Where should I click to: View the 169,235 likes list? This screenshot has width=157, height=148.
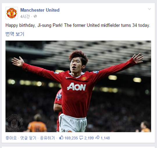point(71,138)
